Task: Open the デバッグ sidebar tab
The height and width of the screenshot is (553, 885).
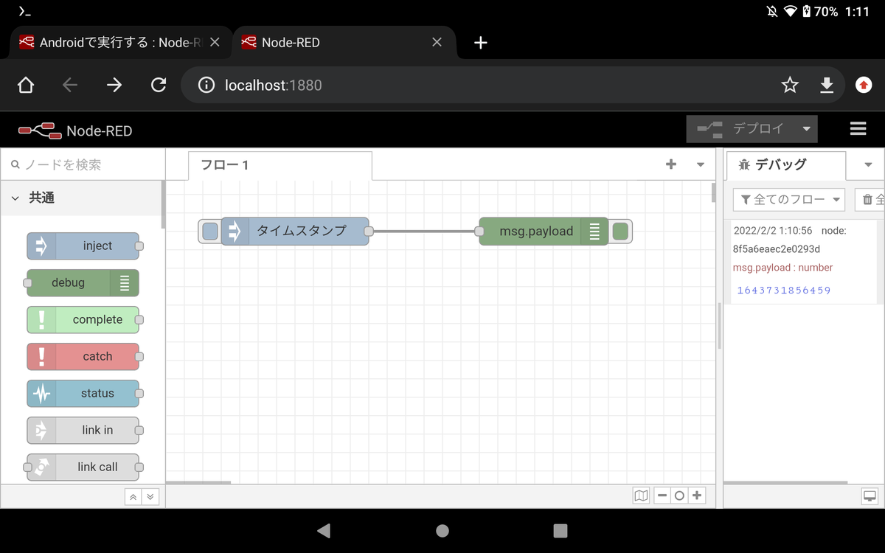Action: (x=785, y=165)
